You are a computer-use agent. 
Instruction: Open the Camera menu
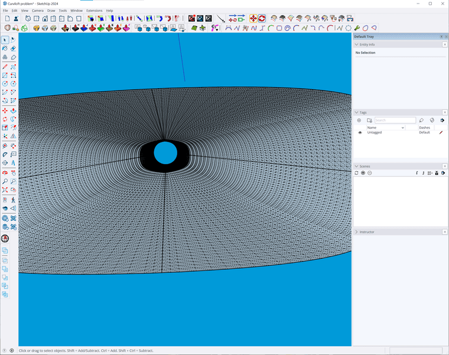(x=38, y=11)
